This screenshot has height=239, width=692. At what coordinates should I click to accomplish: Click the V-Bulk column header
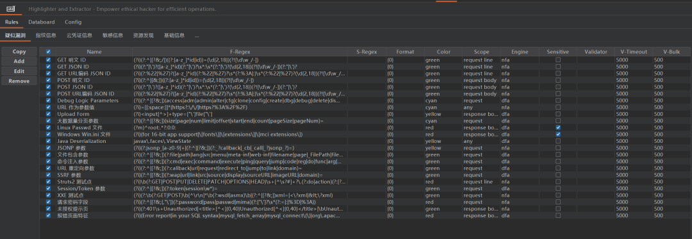click(x=671, y=52)
